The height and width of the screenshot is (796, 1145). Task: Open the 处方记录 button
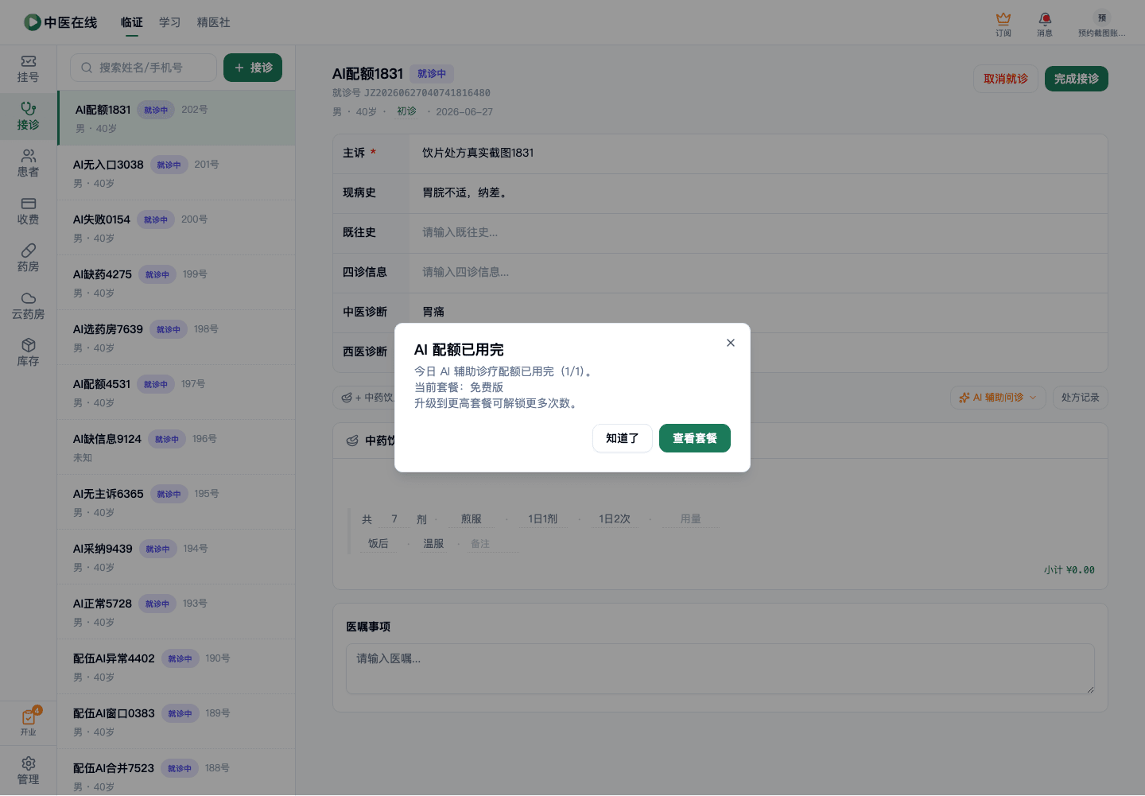click(1081, 398)
